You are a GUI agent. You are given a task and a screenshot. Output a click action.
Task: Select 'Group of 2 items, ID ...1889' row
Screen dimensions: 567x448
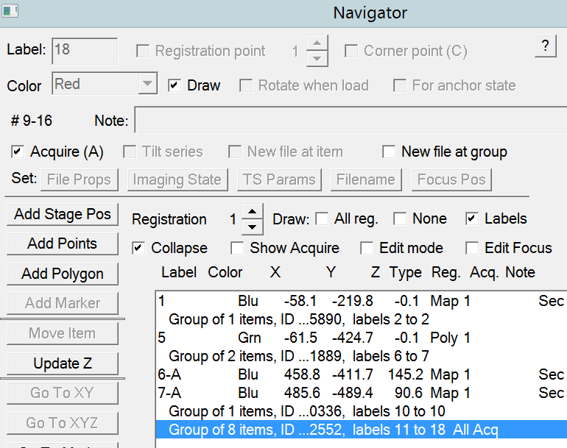point(362,356)
